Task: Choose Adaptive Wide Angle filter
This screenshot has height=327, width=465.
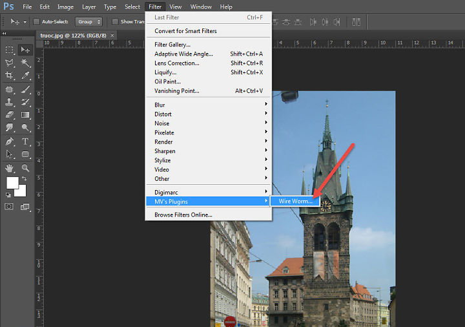Action: (x=208, y=54)
